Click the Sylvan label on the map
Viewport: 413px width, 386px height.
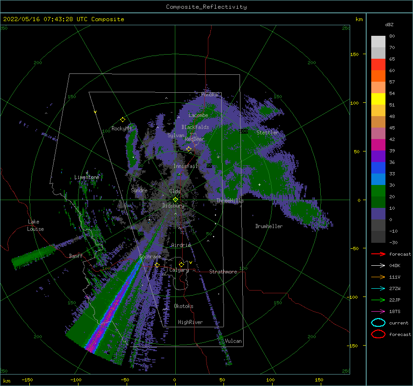176,135
